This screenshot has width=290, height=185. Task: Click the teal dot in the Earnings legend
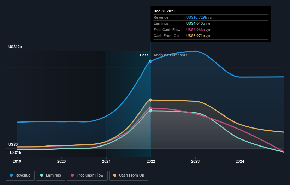click(42, 175)
